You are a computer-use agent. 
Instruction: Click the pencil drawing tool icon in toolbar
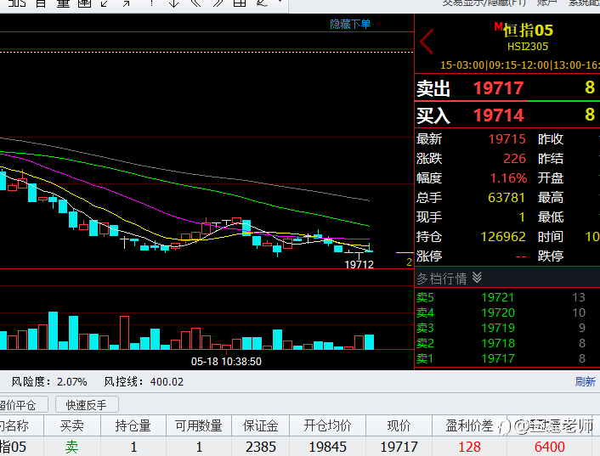[x=262, y=3]
